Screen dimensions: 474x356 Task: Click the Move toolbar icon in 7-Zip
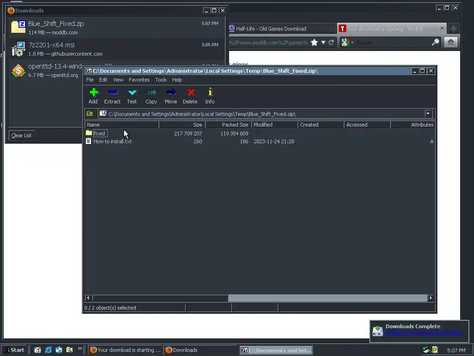tap(171, 92)
